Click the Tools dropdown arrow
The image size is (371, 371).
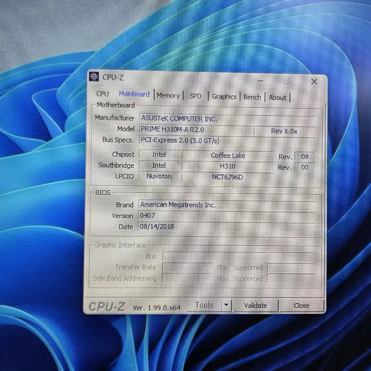pos(225,305)
